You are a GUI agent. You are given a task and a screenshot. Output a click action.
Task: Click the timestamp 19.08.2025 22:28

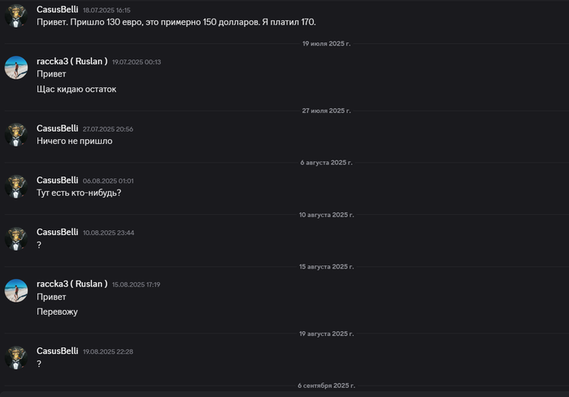pyautogui.click(x=108, y=351)
